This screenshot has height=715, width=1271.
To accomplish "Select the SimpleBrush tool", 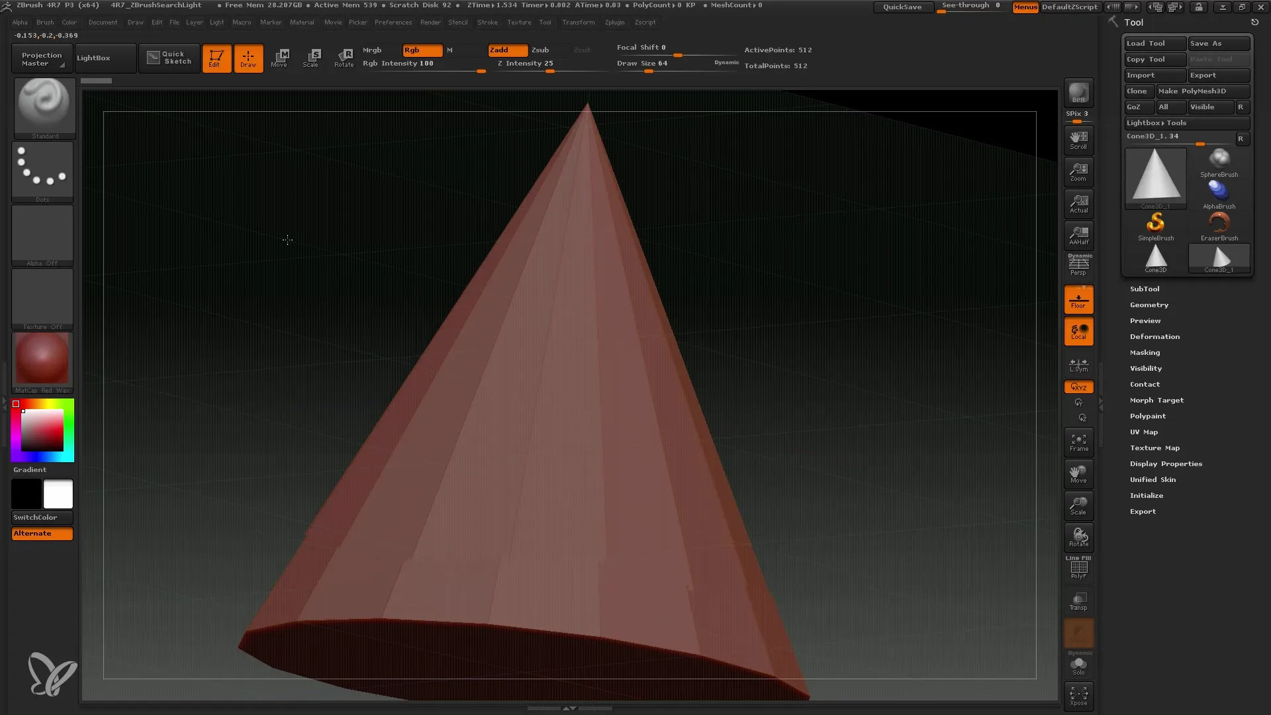I will [1155, 225].
